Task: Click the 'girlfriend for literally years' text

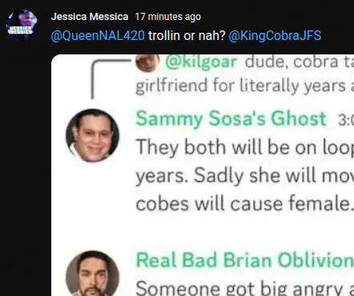Action: point(245,86)
